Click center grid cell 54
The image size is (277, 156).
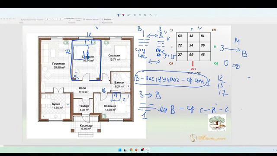click(193, 46)
